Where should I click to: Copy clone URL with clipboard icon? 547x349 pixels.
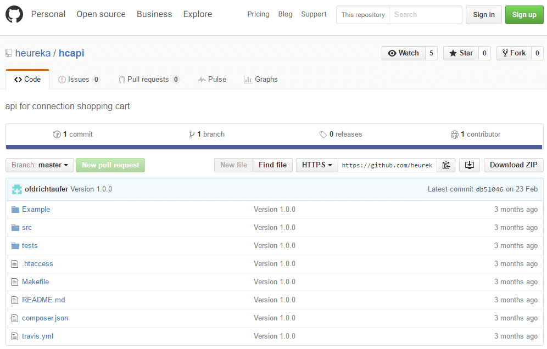point(446,165)
